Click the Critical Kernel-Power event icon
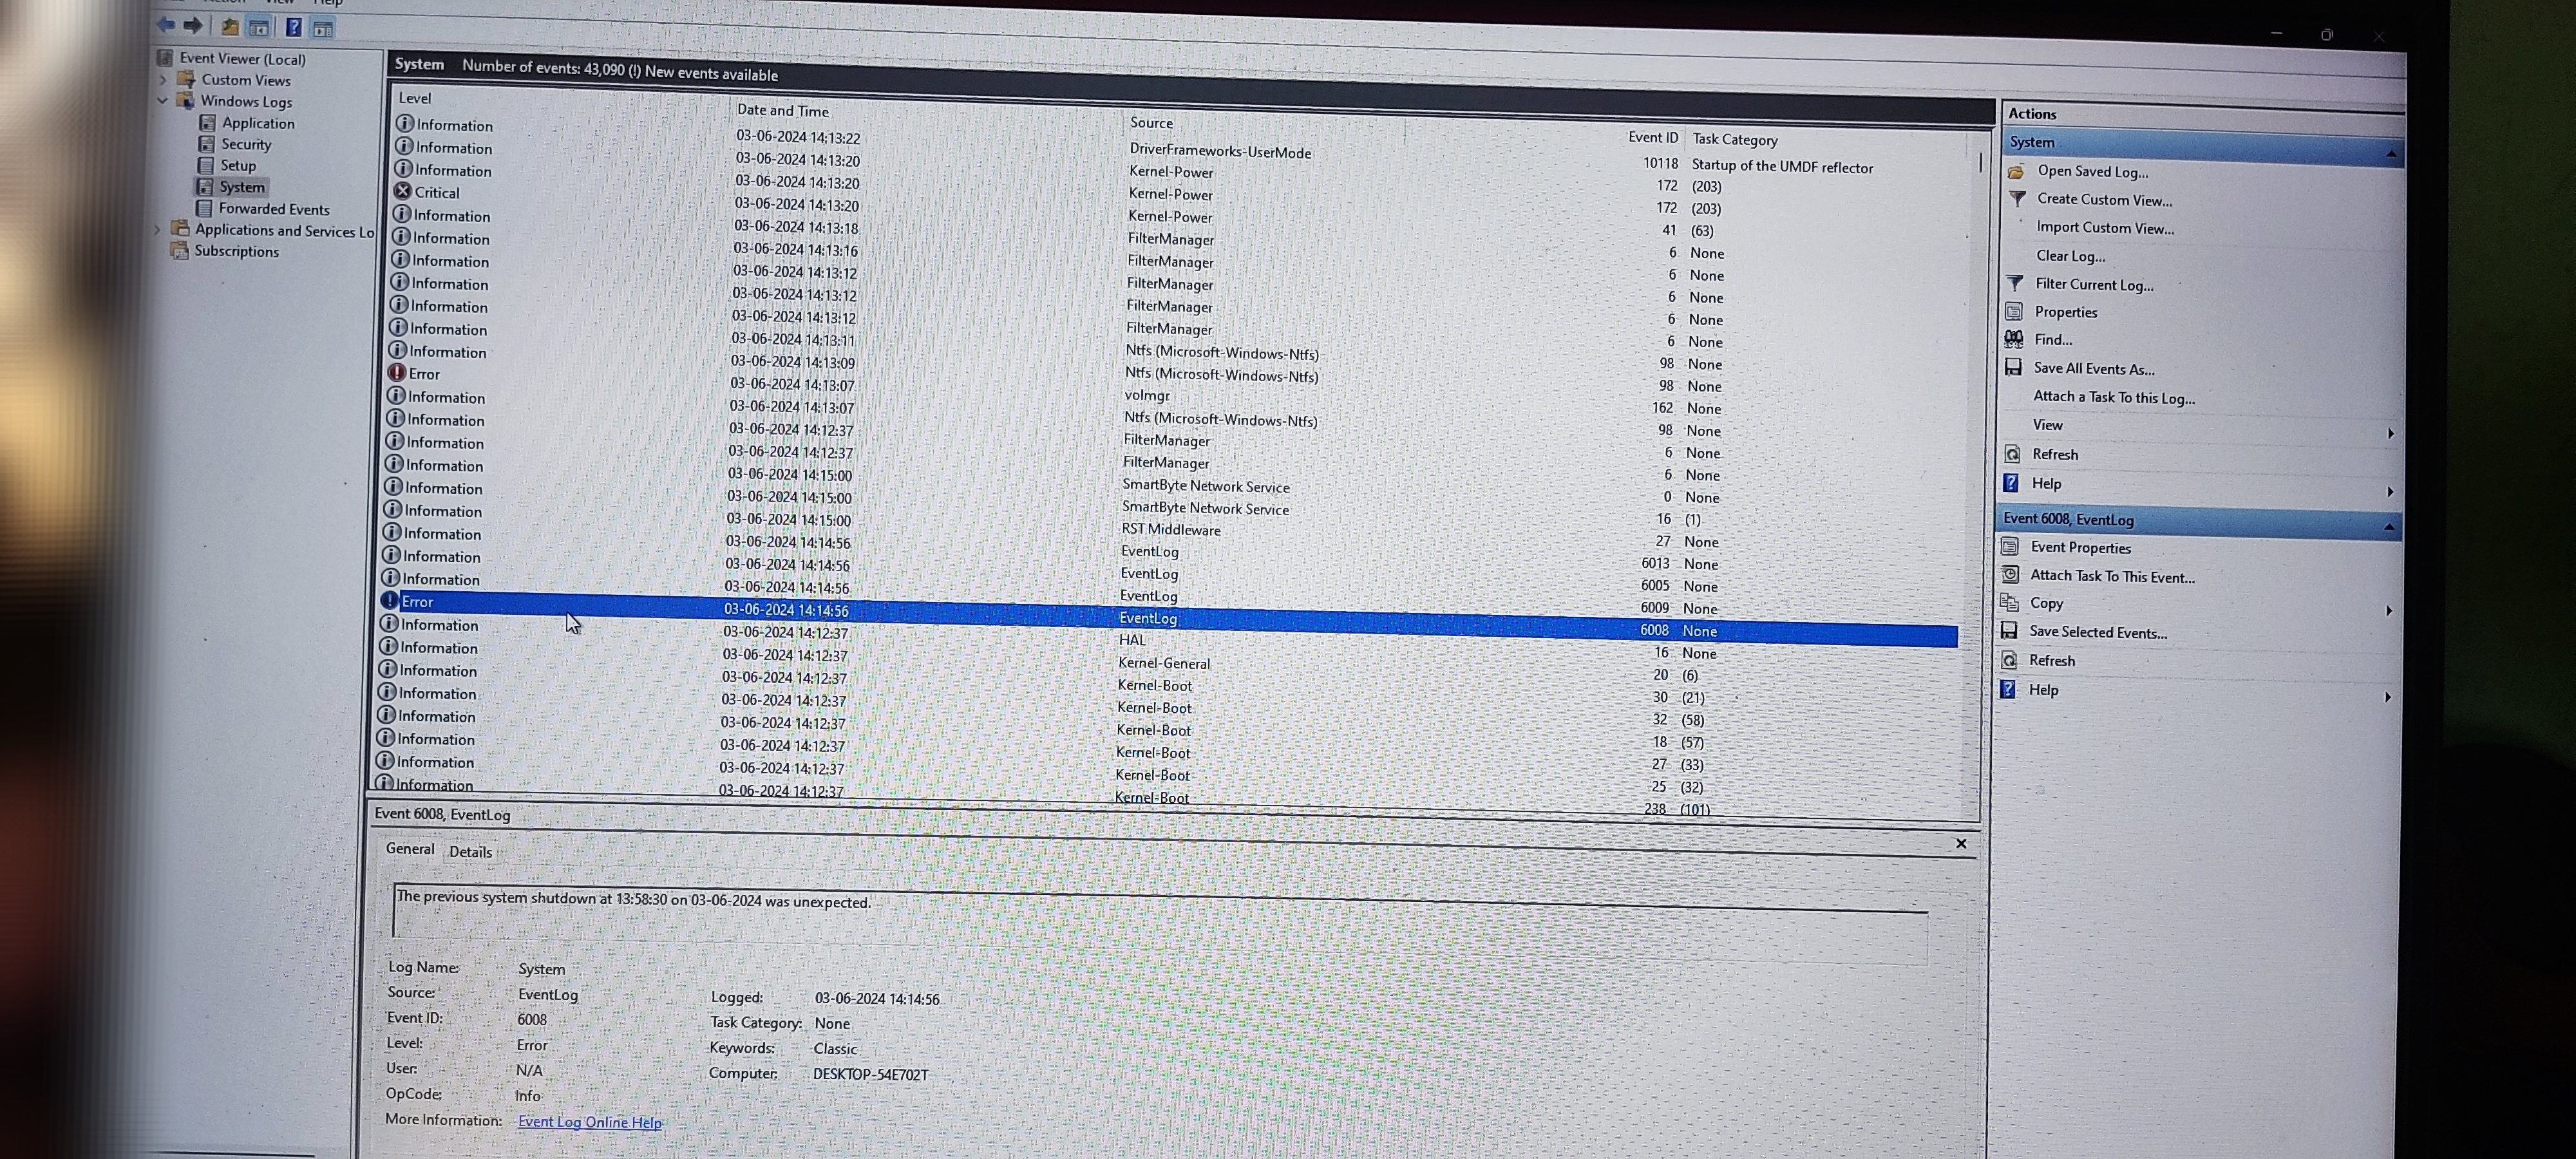This screenshot has height=1159, width=2576. [x=402, y=191]
